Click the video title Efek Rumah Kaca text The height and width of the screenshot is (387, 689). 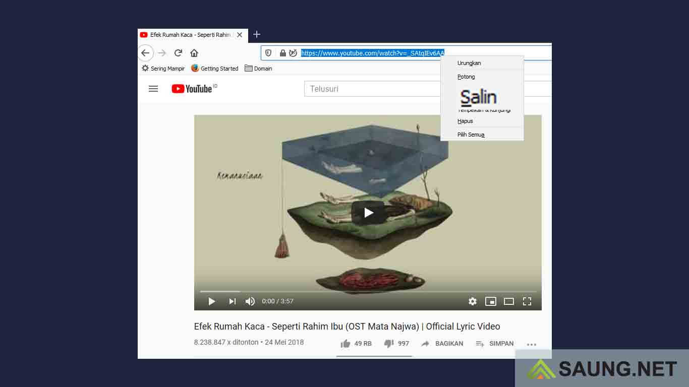pyautogui.click(x=347, y=327)
